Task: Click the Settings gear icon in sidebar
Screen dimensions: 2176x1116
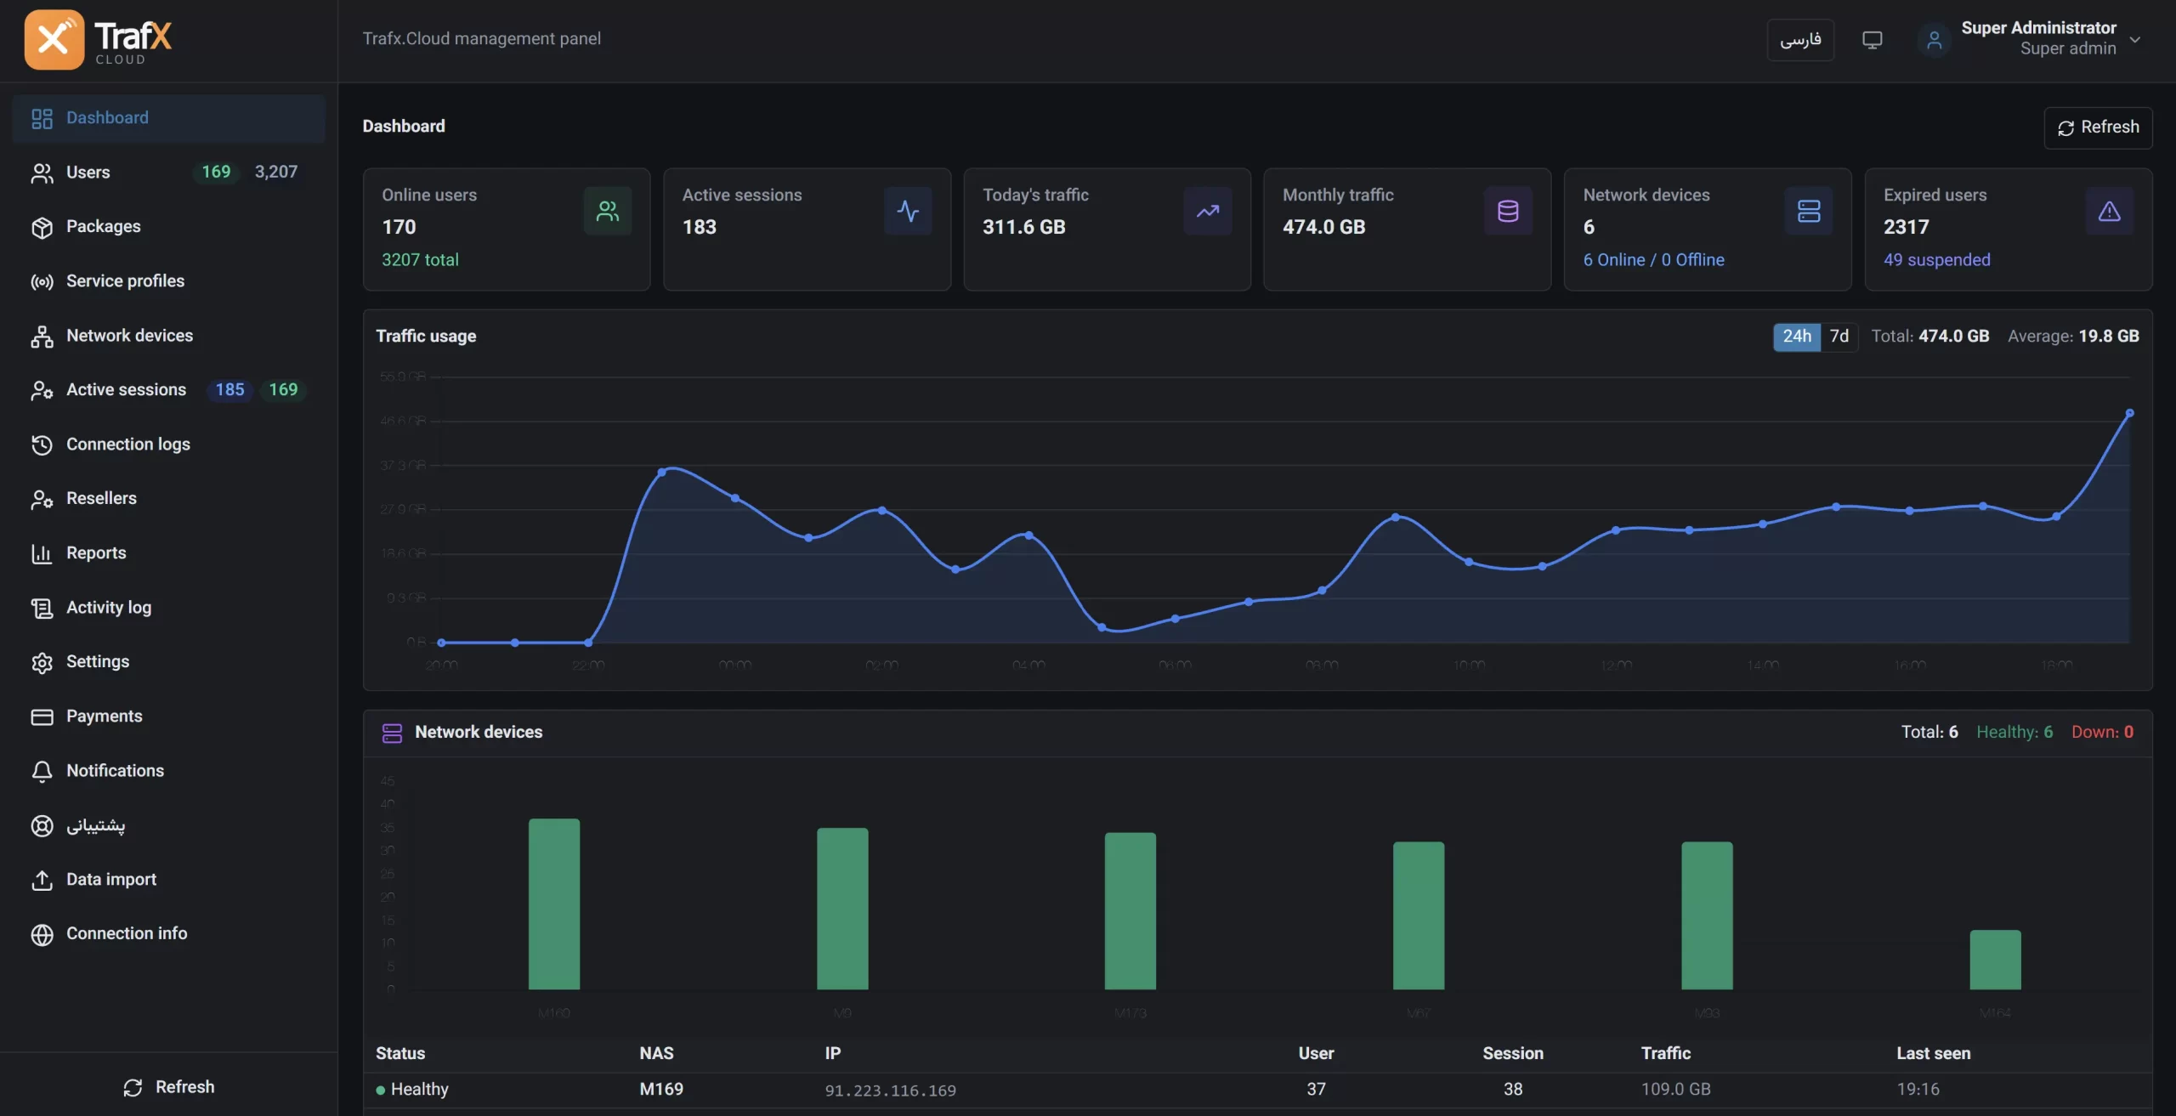Action: pyautogui.click(x=42, y=662)
